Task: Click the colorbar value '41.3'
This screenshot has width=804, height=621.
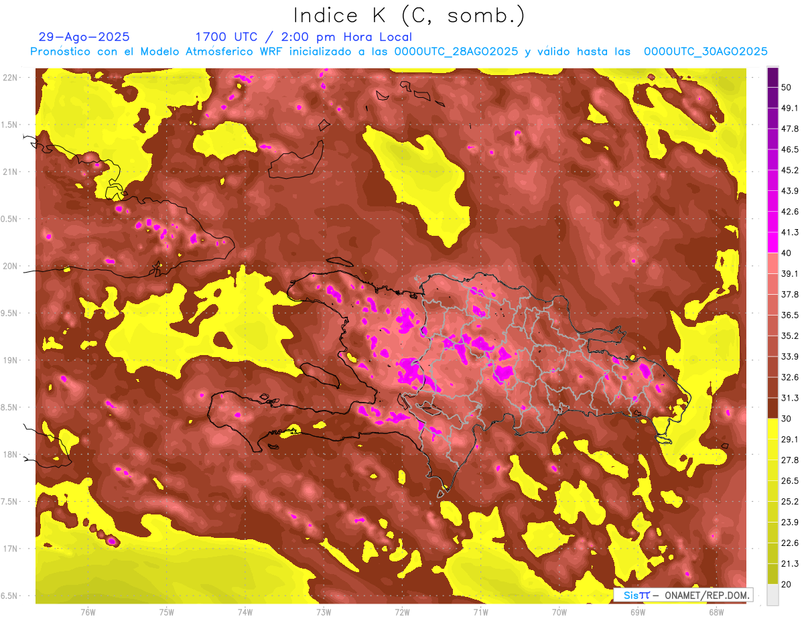Action: [x=789, y=232]
